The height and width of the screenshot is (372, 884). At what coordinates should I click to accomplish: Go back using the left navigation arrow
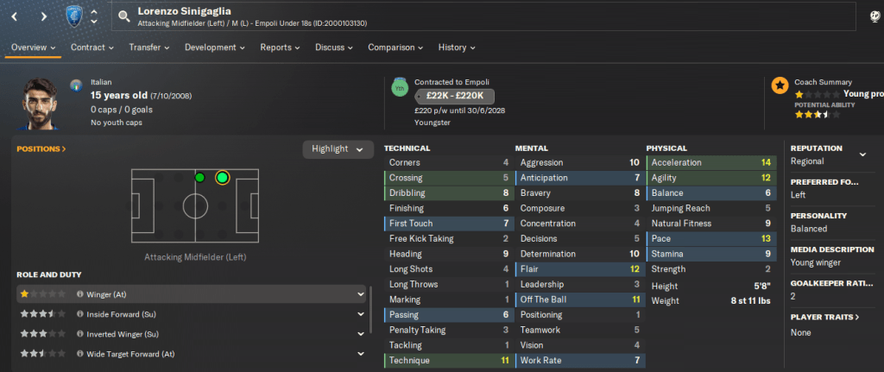point(15,16)
